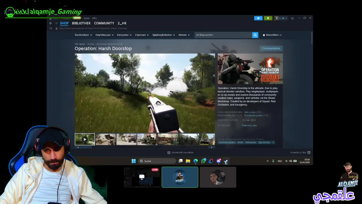Screen dimensions: 362x204
Task: Open File Explorer from the taskbar
Action: (x=188, y=161)
